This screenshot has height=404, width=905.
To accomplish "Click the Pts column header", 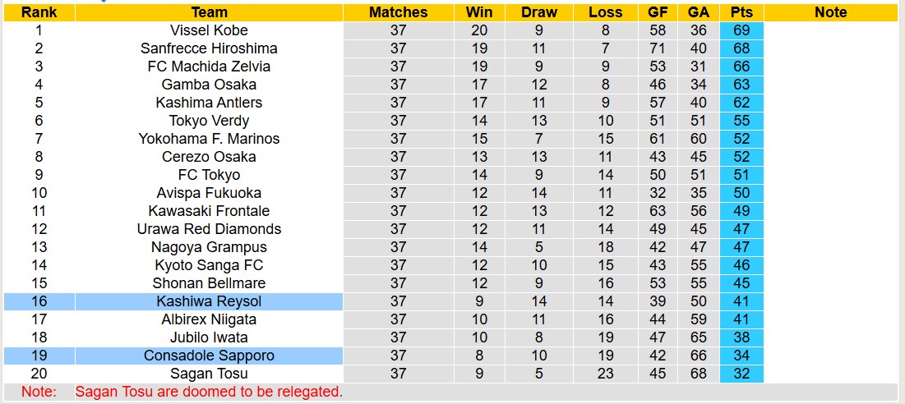I will point(741,12).
